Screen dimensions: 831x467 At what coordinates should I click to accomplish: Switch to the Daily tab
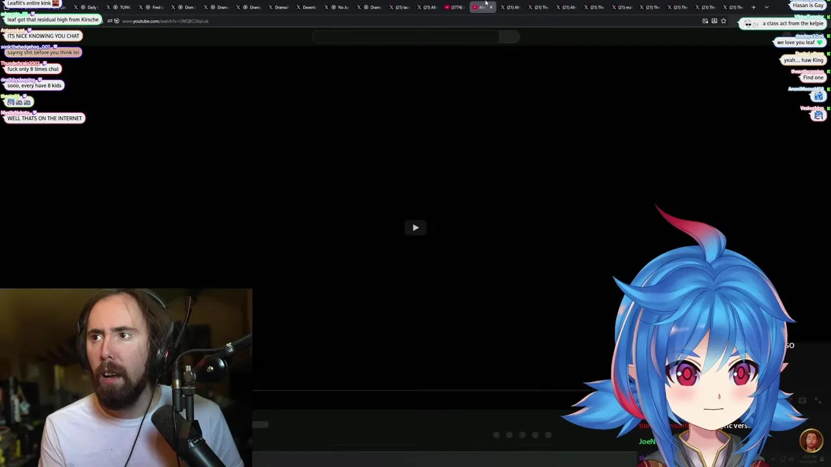(87, 7)
